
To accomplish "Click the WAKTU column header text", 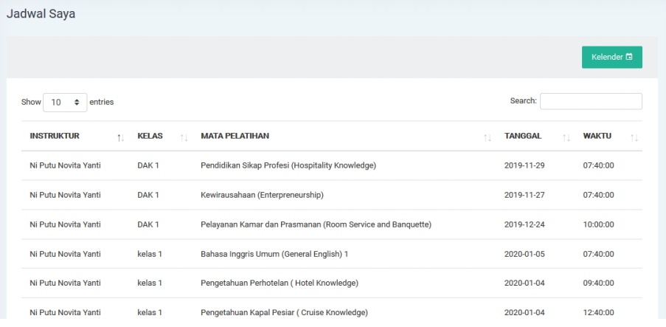I will (x=597, y=136).
